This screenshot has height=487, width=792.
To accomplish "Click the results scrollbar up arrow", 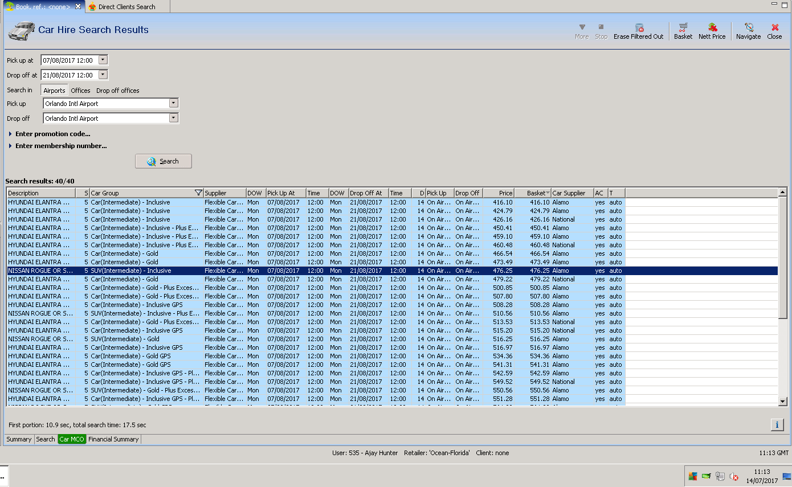I will tap(783, 193).
